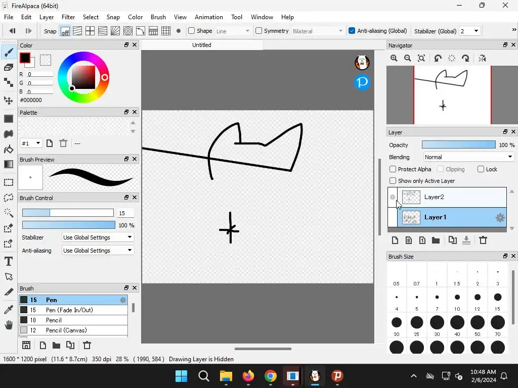The width and height of the screenshot is (518, 388).
Task: Open the Window menu
Action: click(262, 17)
